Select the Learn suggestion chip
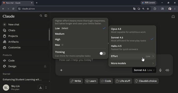 pyautogui.click(x=91, y=81)
